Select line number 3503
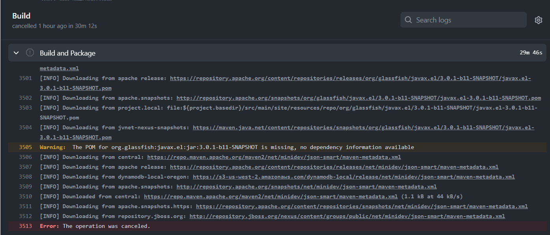The image size is (550, 235). click(25, 108)
